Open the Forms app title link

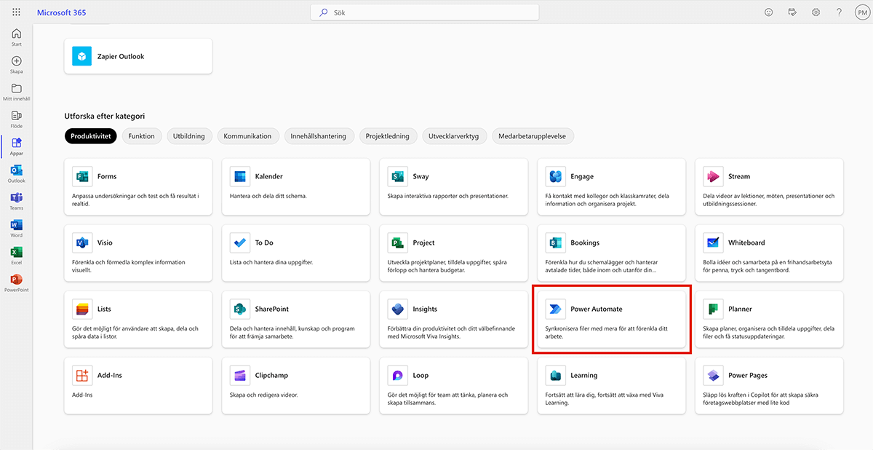(x=107, y=176)
